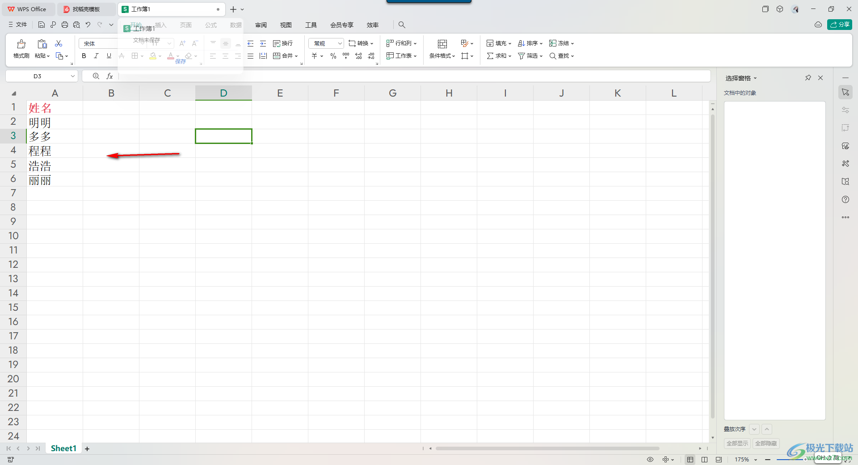858x465 pixels.
Task: Open the Efficiency (效率) ribbon tab
Action: point(373,25)
